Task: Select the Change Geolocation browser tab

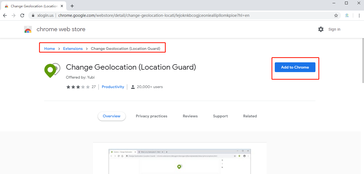Action: point(34,6)
